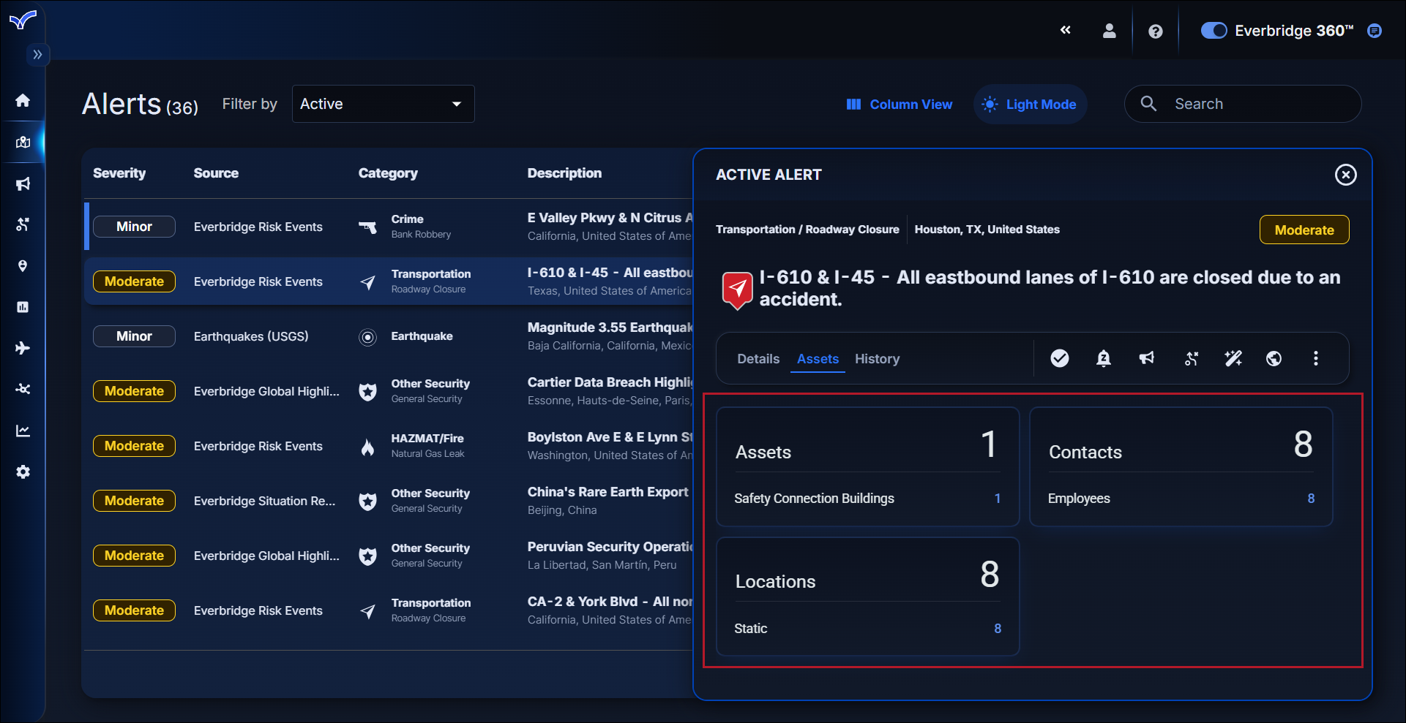Sort by Description column header
1406x723 pixels.
(564, 173)
